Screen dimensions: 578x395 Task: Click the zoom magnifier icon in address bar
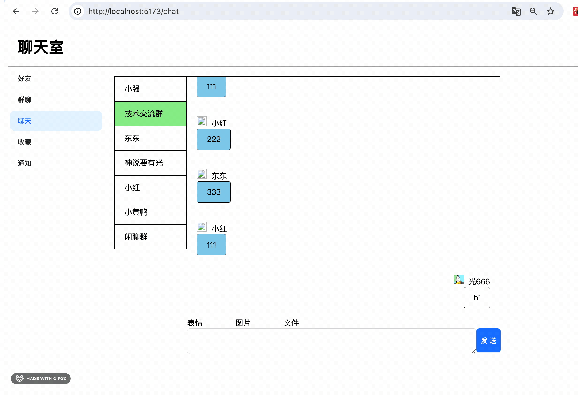[533, 11]
